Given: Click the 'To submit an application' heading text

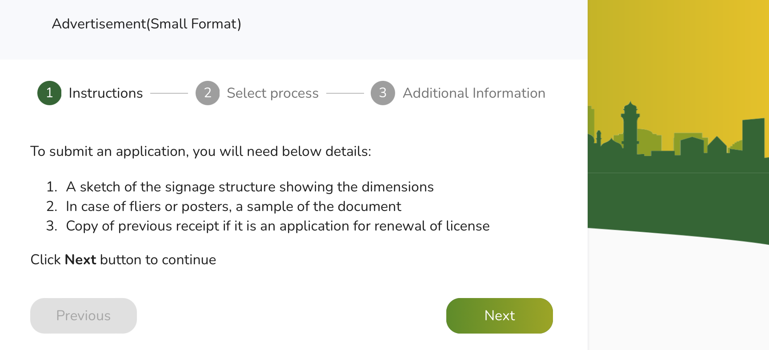Looking at the screenshot, I should tap(200, 151).
